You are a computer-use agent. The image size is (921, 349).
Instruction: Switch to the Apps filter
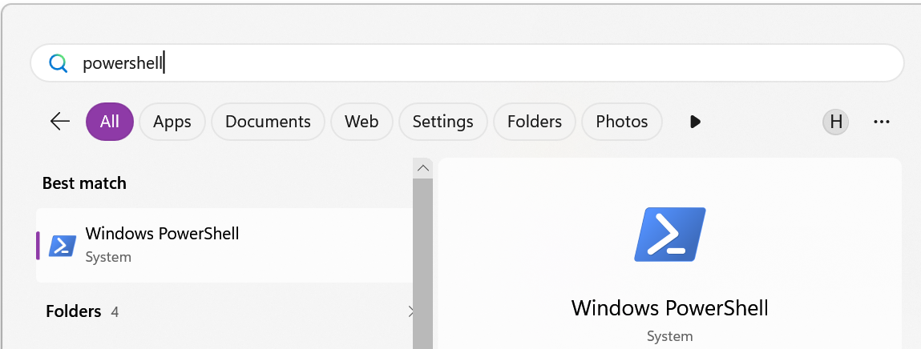172,122
